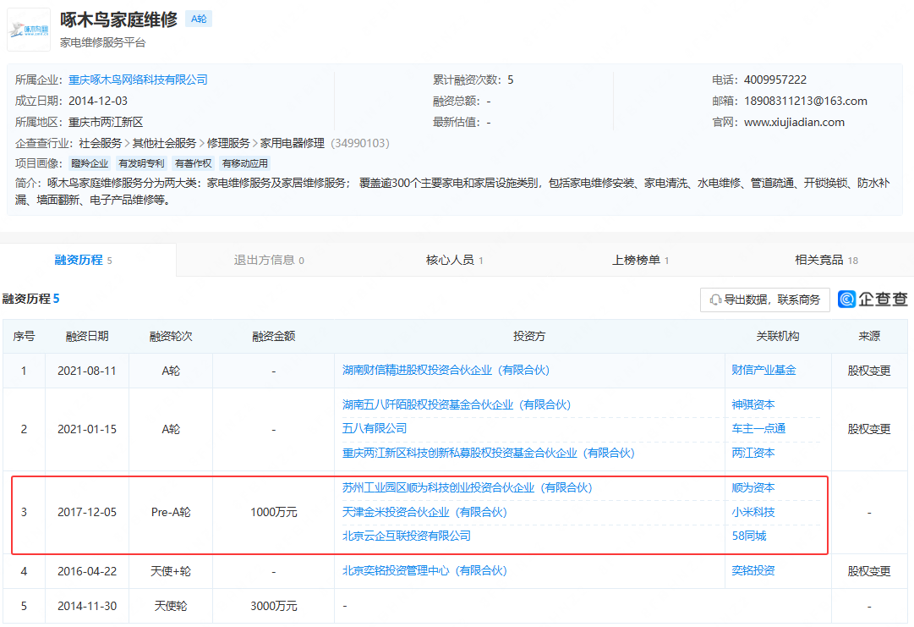Image resolution: width=914 pixels, height=627 pixels.
Task: Click the phone number 4009957222
Action: (x=775, y=80)
